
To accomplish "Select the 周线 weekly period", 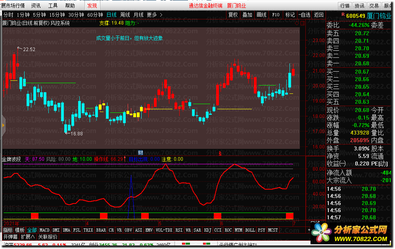I will (x=125, y=15).
